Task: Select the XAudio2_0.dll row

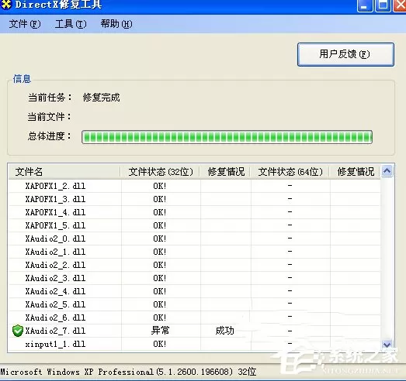Action: tap(194, 239)
